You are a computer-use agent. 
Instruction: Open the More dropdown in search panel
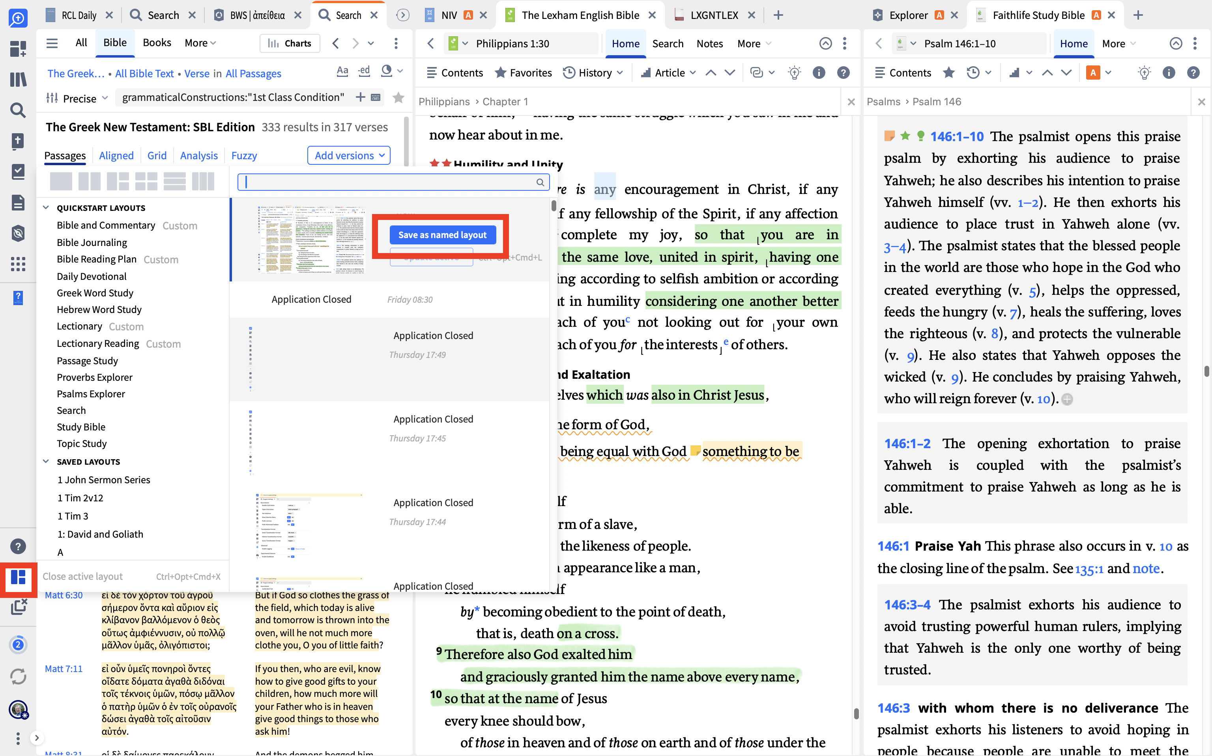[200, 43]
